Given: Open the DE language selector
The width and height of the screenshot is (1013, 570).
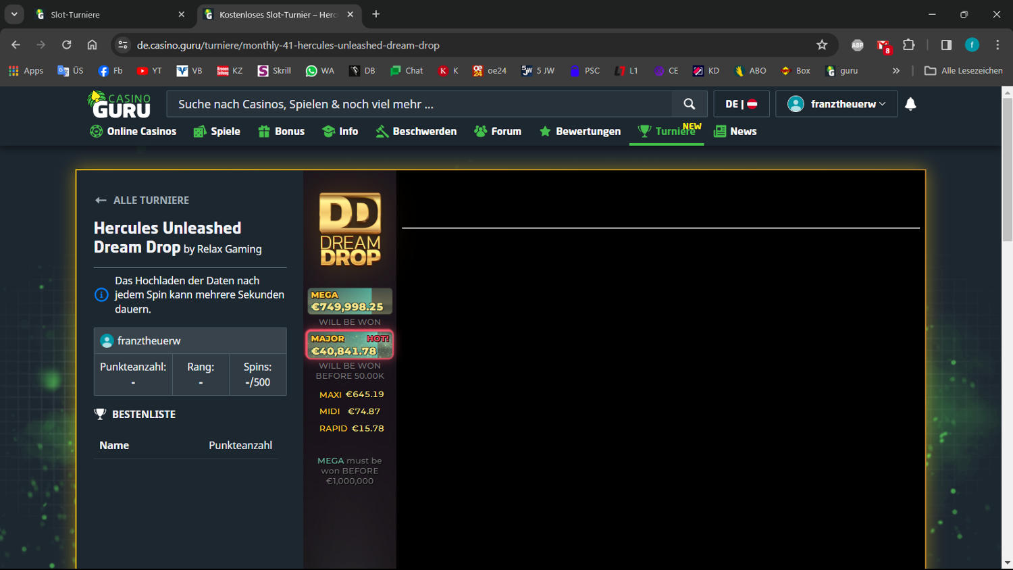Looking at the screenshot, I should 741,104.
